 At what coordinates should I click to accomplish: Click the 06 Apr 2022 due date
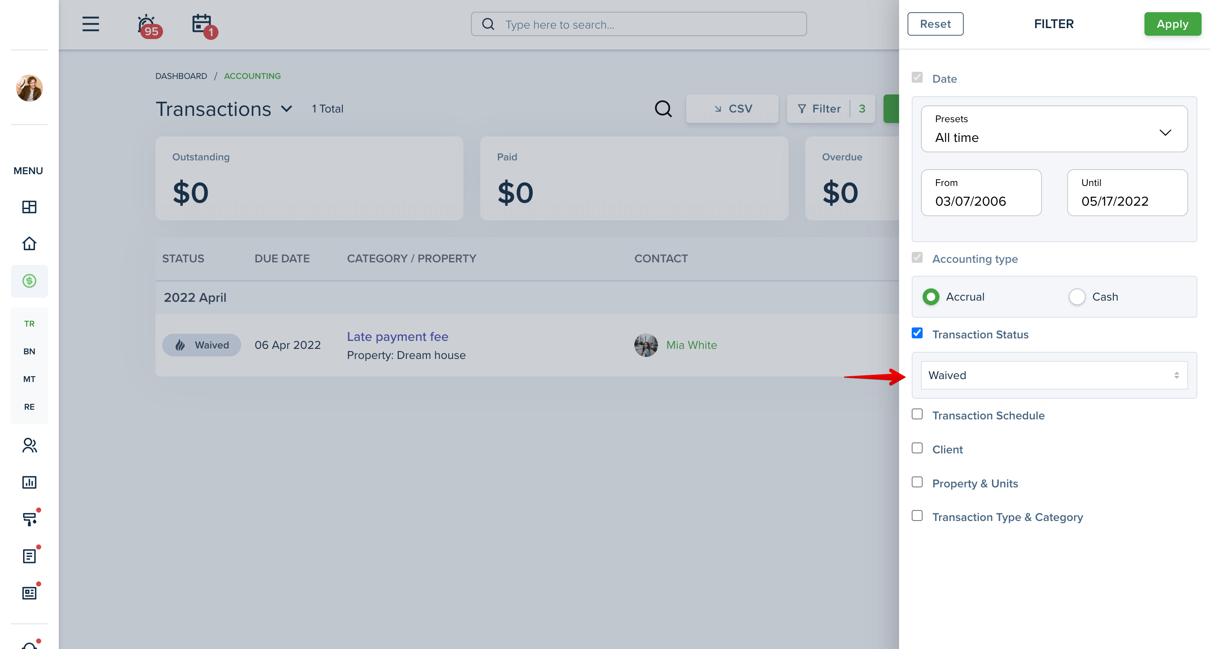[x=287, y=345]
